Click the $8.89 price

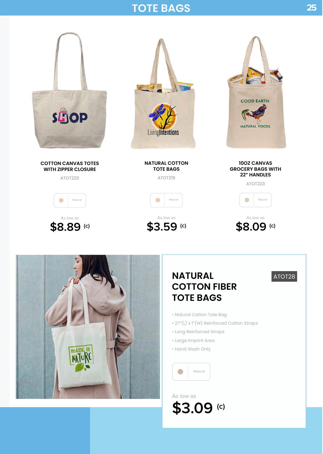65,227
